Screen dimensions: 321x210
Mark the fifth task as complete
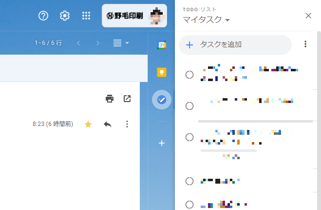pyautogui.click(x=189, y=205)
